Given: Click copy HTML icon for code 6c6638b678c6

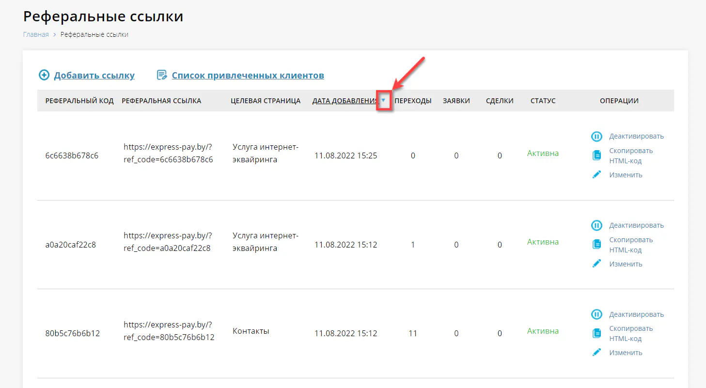Looking at the screenshot, I should click(x=596, y=155).
